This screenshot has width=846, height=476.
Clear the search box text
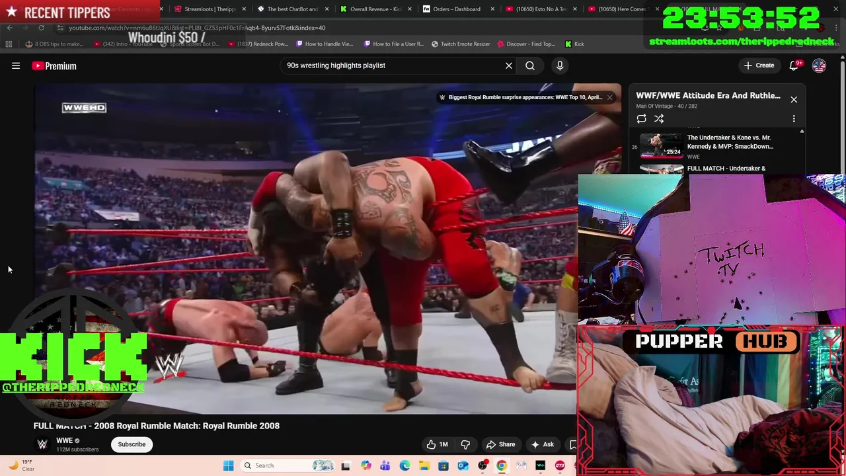pyautogui.click(x=509, y=65)
